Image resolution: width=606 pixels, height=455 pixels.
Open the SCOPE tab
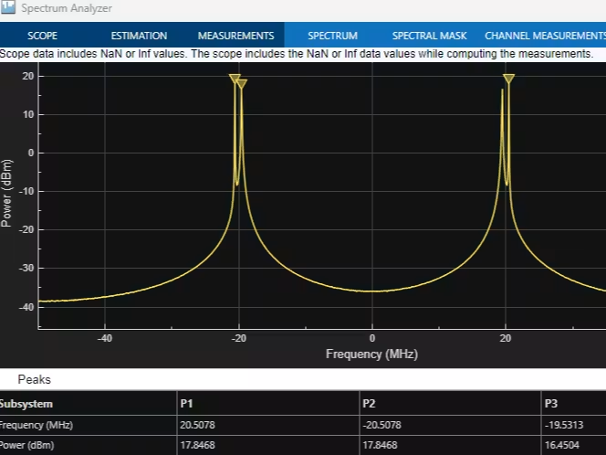43,36
